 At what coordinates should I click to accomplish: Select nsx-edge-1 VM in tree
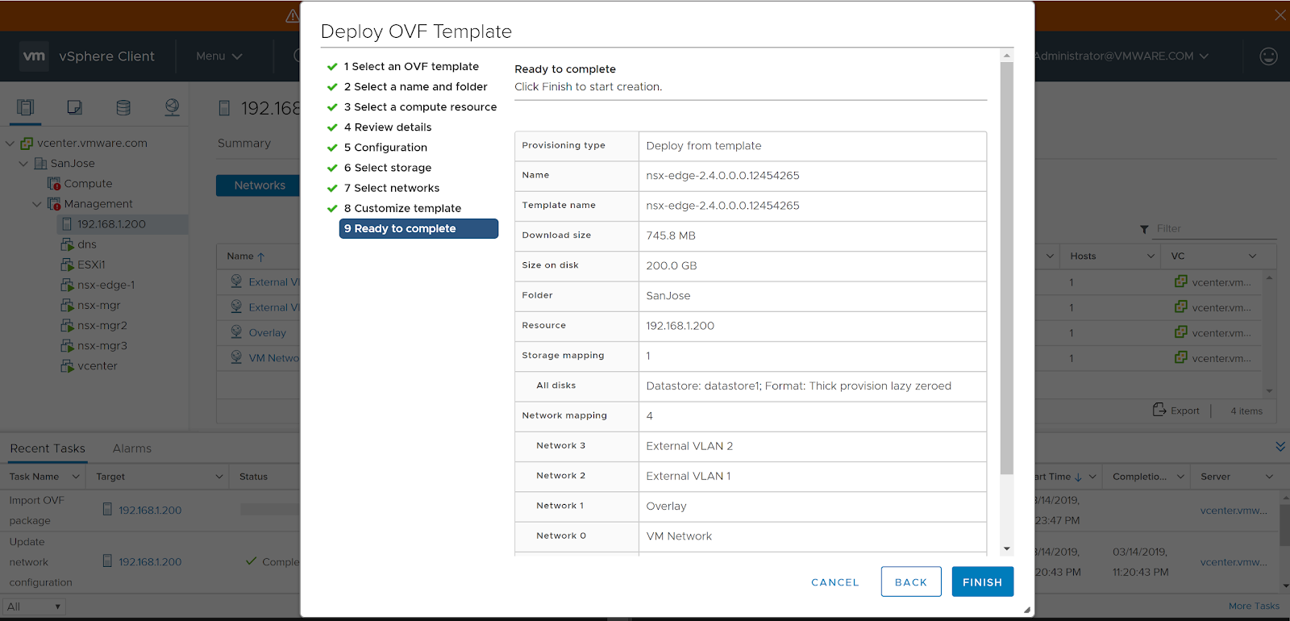[106, 285]
